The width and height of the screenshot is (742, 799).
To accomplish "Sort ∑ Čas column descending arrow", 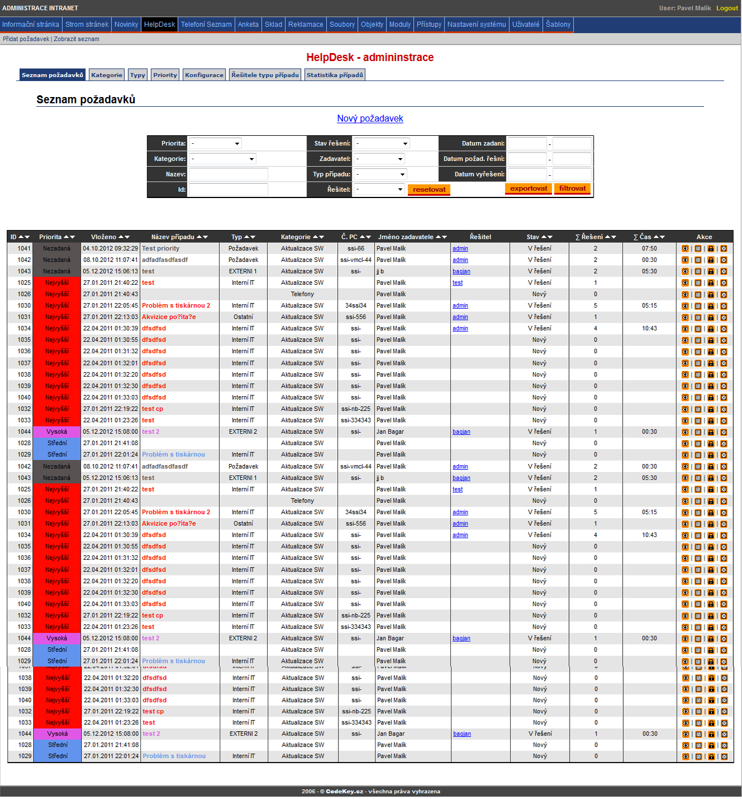I will [x=662, y=237].
